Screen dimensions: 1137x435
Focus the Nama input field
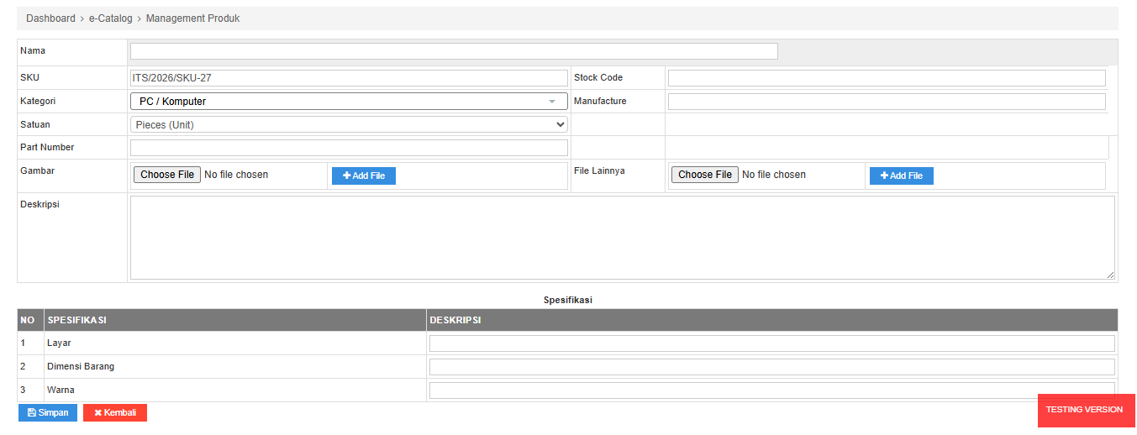454,51
